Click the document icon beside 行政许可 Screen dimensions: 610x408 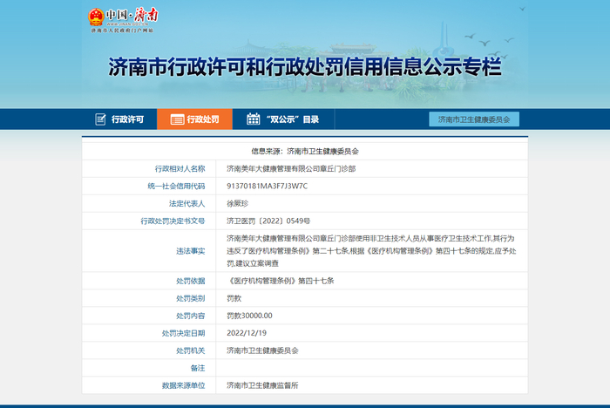click(x=98, y=119)
